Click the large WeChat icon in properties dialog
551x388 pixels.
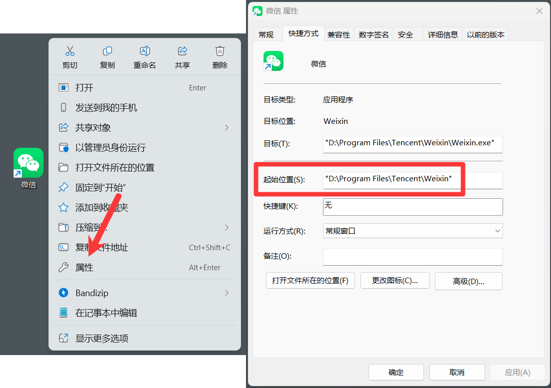point(273,61)
